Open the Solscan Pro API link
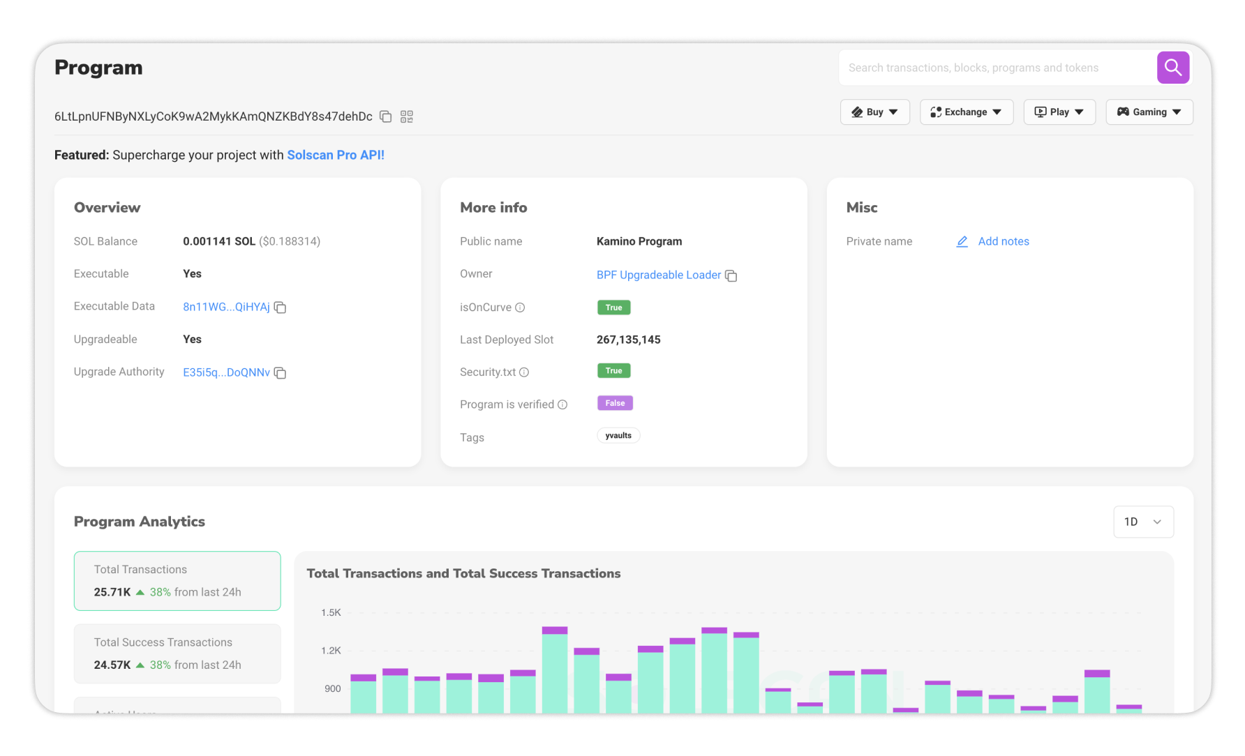 [x=336, y=155]
